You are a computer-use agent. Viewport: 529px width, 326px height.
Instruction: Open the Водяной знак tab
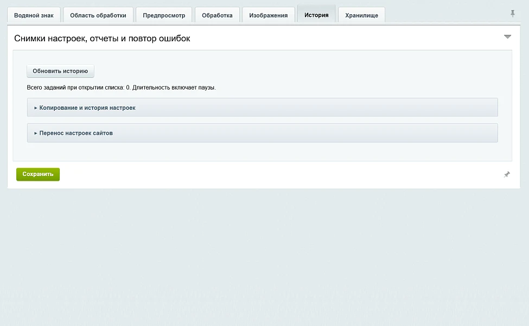tap(34, 15)
